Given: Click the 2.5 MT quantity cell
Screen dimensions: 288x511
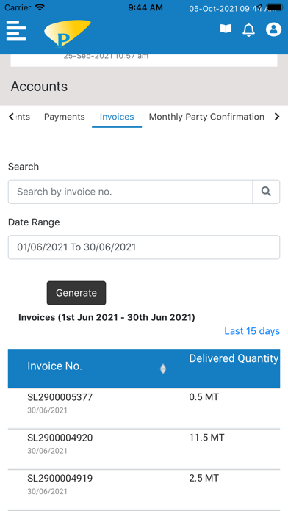Looking at the screenshot, I should pos(204,478).
